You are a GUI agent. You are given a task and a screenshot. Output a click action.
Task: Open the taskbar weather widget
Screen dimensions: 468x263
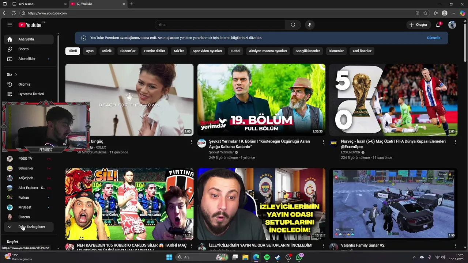click(x=18, y=257)
